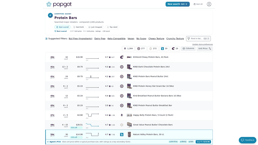Image resolution: width=258 pixels, height=145 pixels.
Task: Open Nature Valley Protein Bars thumbnail
Action: point(129,134)
